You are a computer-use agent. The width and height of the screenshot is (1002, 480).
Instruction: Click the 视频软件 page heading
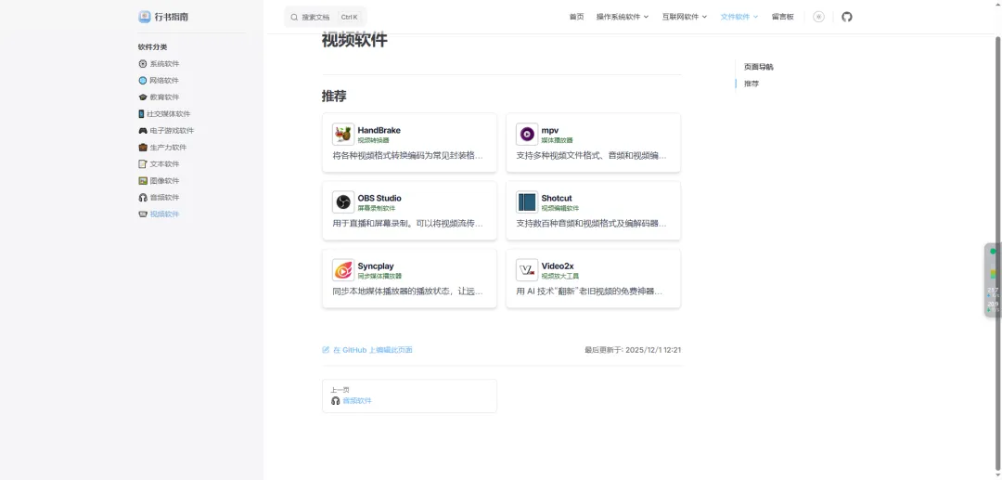354,40
